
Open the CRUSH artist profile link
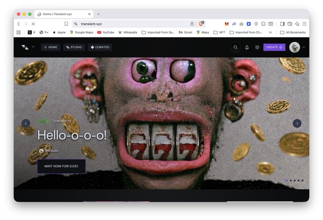coord(49,151)
